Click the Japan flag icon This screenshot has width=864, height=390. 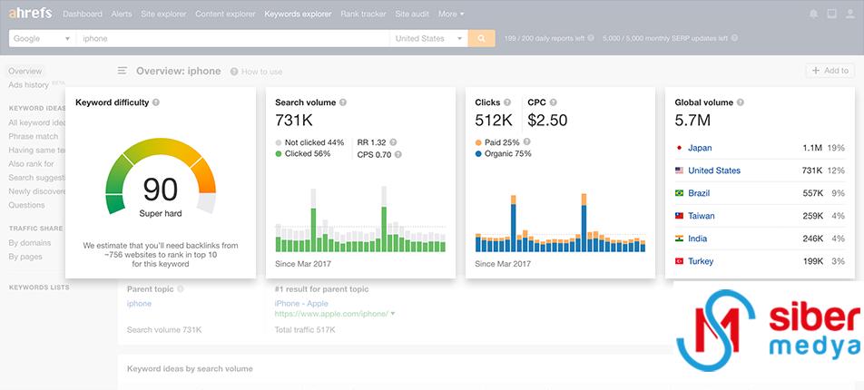click(x=679, y=148)
